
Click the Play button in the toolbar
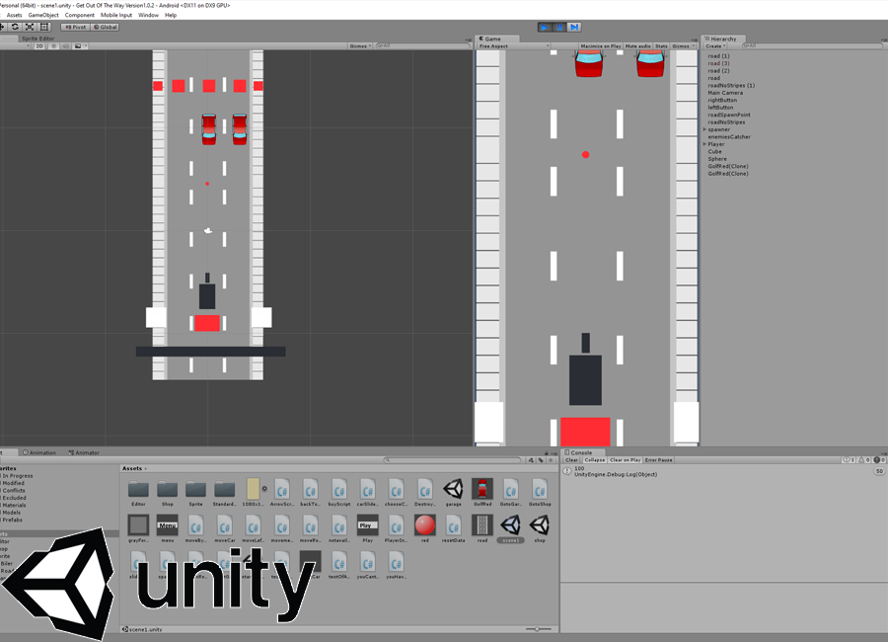point(545,27)
